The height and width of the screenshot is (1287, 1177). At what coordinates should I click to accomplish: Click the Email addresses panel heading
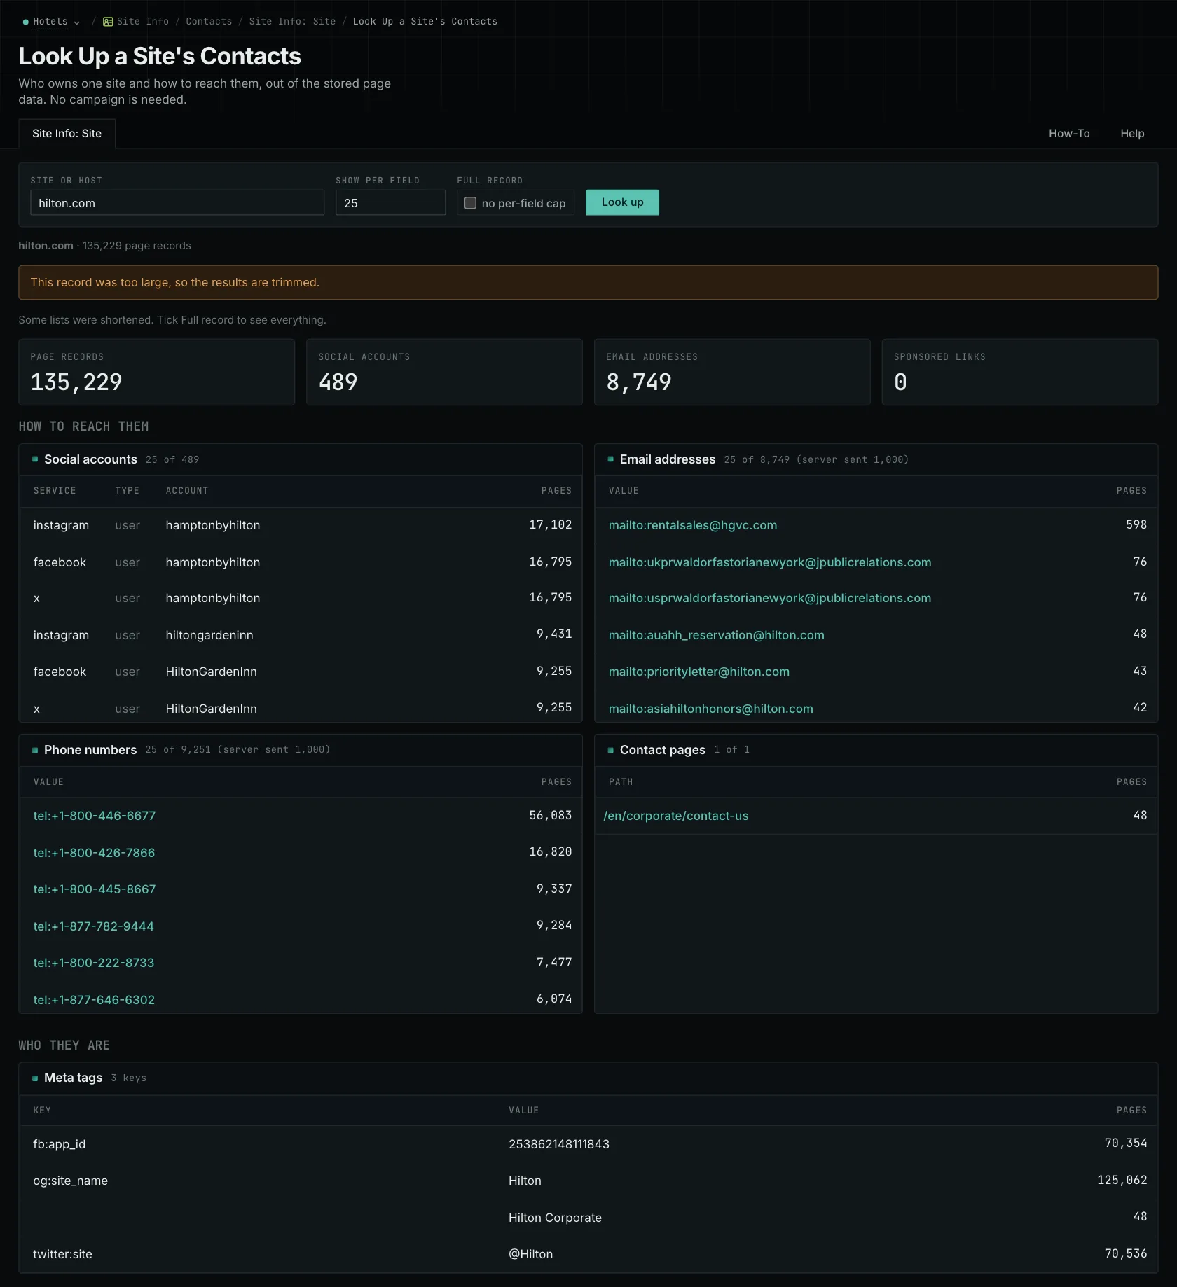click(x=667, y=459)
